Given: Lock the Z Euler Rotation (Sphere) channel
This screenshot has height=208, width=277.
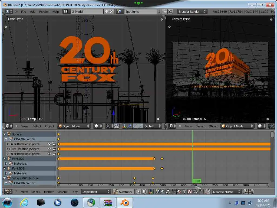Looking at the screenshot, I should [x=54, y=154].
